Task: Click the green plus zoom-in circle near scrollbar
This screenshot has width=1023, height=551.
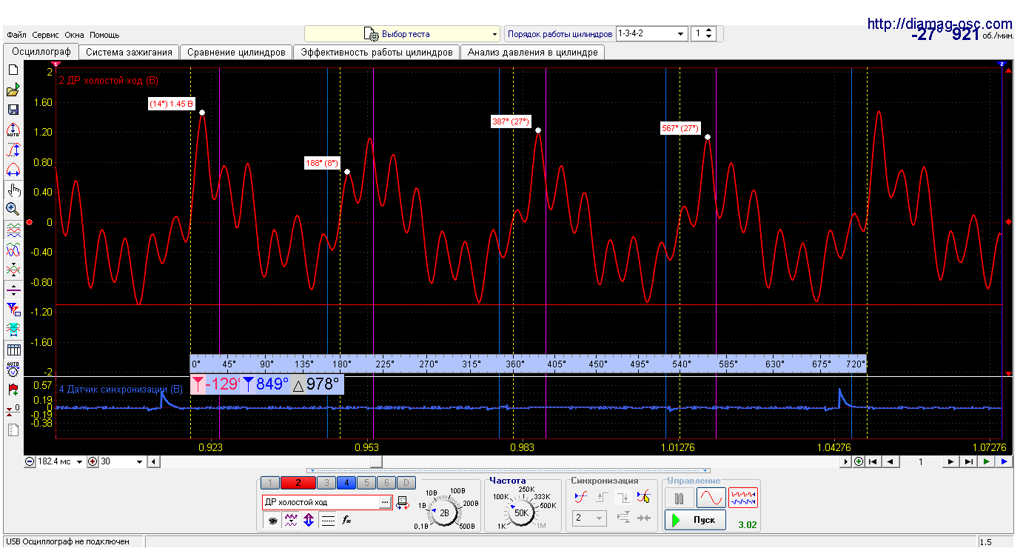Action: coord(859,461)
